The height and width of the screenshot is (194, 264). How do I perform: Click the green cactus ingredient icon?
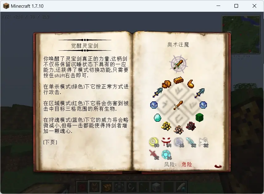pos(200,117)
